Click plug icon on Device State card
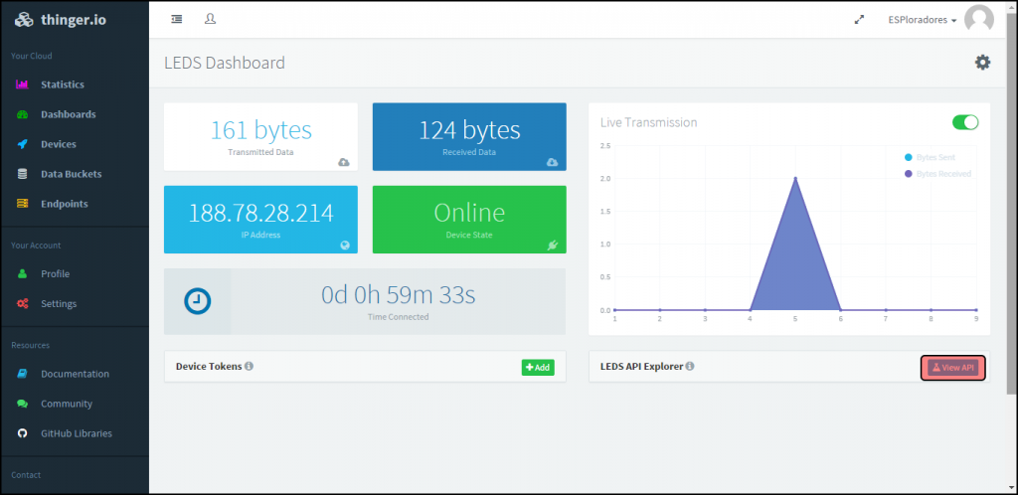Viewport: 1018px width, 495px height. pyautogui.click(x=553, y=245)
